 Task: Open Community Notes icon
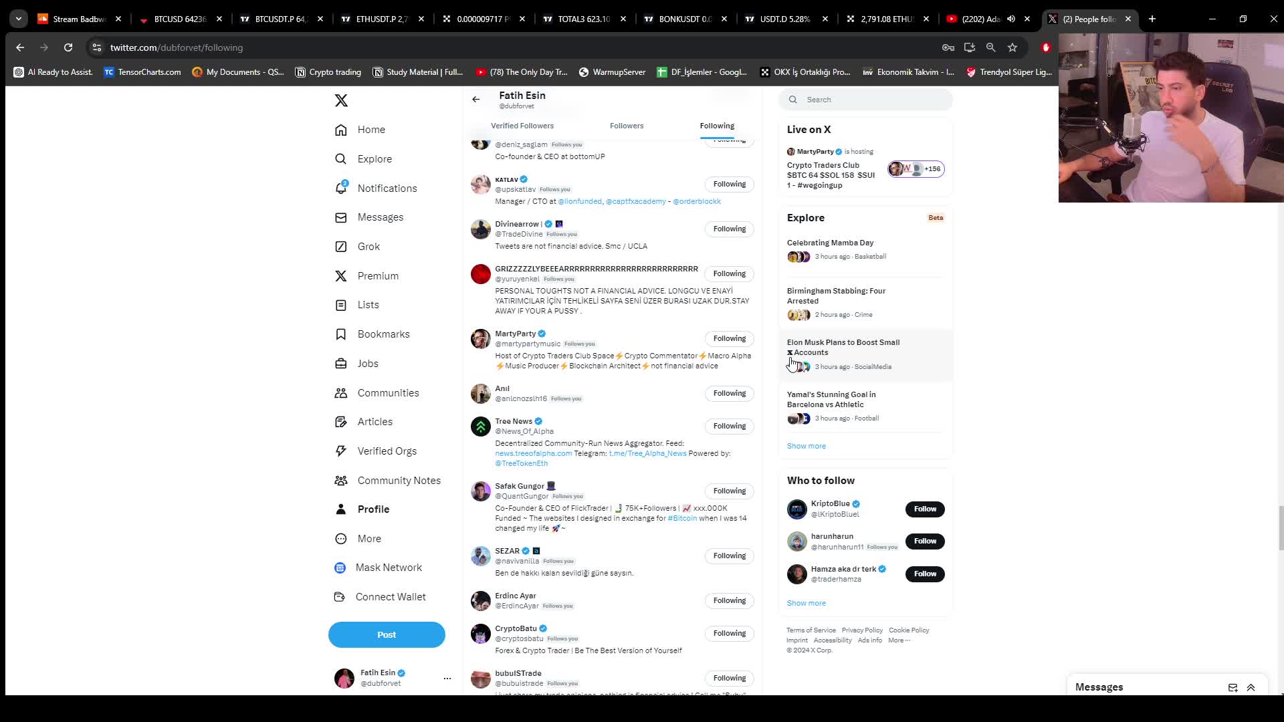(341, 481)
